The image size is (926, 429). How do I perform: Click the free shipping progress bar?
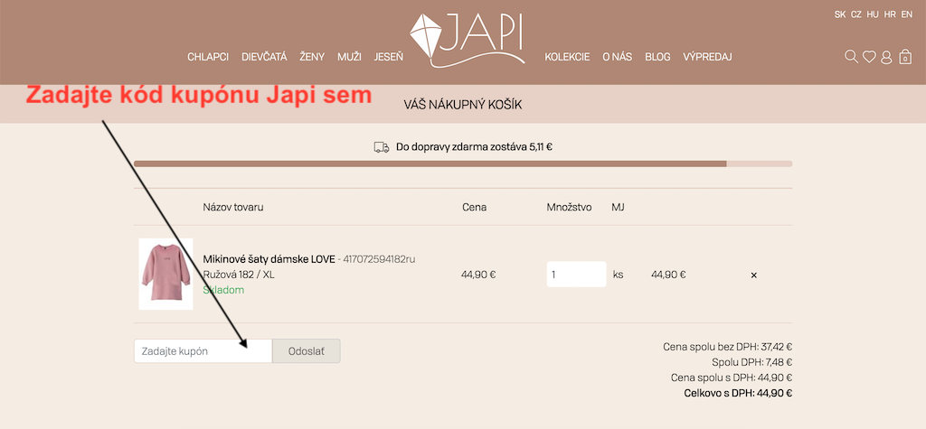click(x=463, y=163)
